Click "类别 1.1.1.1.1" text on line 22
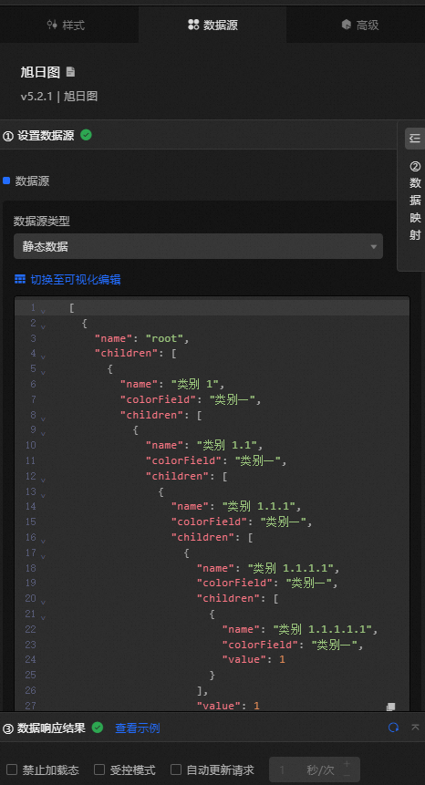Screen dimensions: 425x785 coord(323,629)
